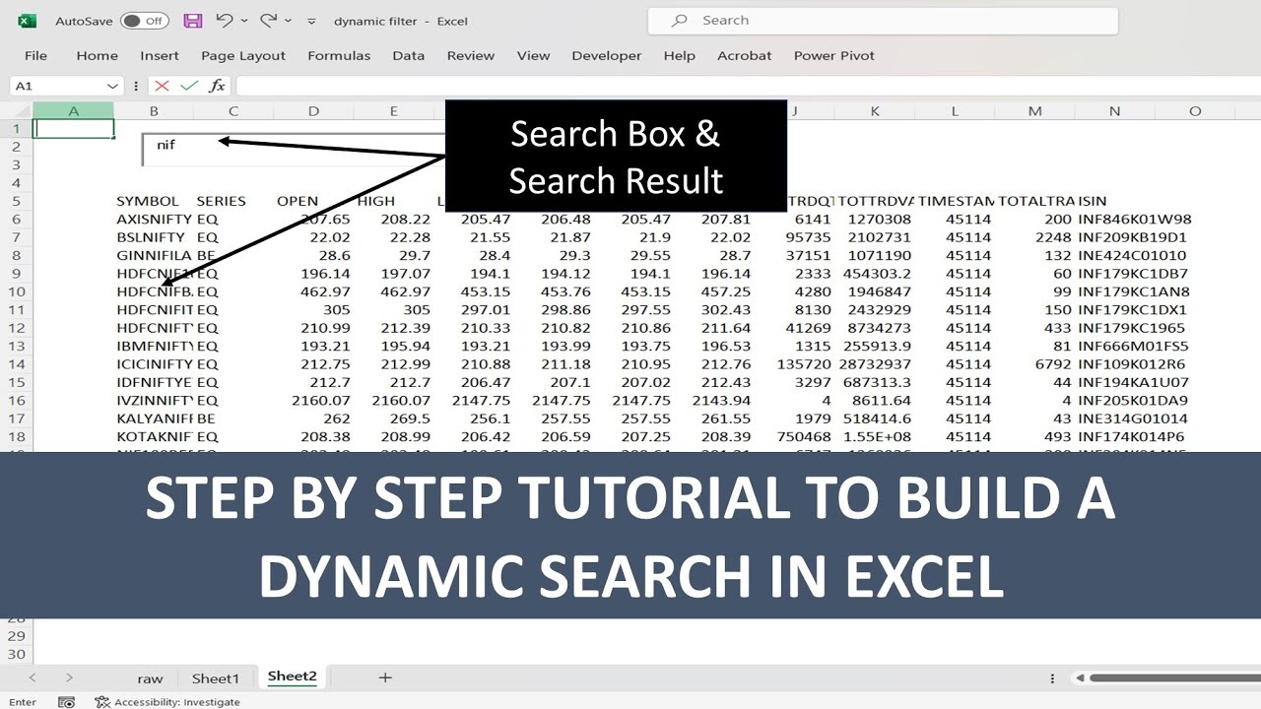This screenshot has width=1261, height=709.
Task: Expand the Name Box dropdown arrow
Action: (113, 87)
